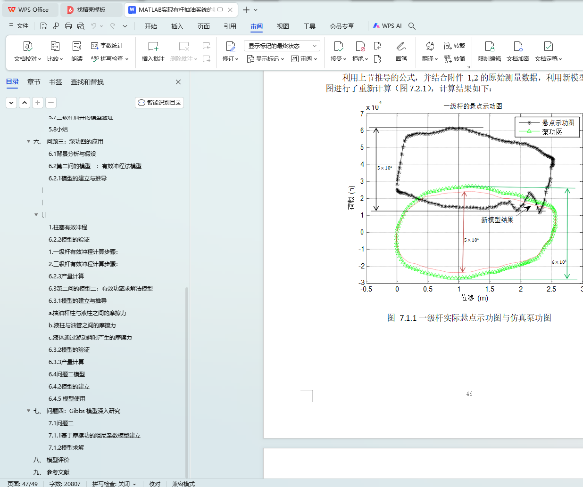Open a new tab with plus button
The height and width of the screenshot is (487, 583).
pos(246,9)
